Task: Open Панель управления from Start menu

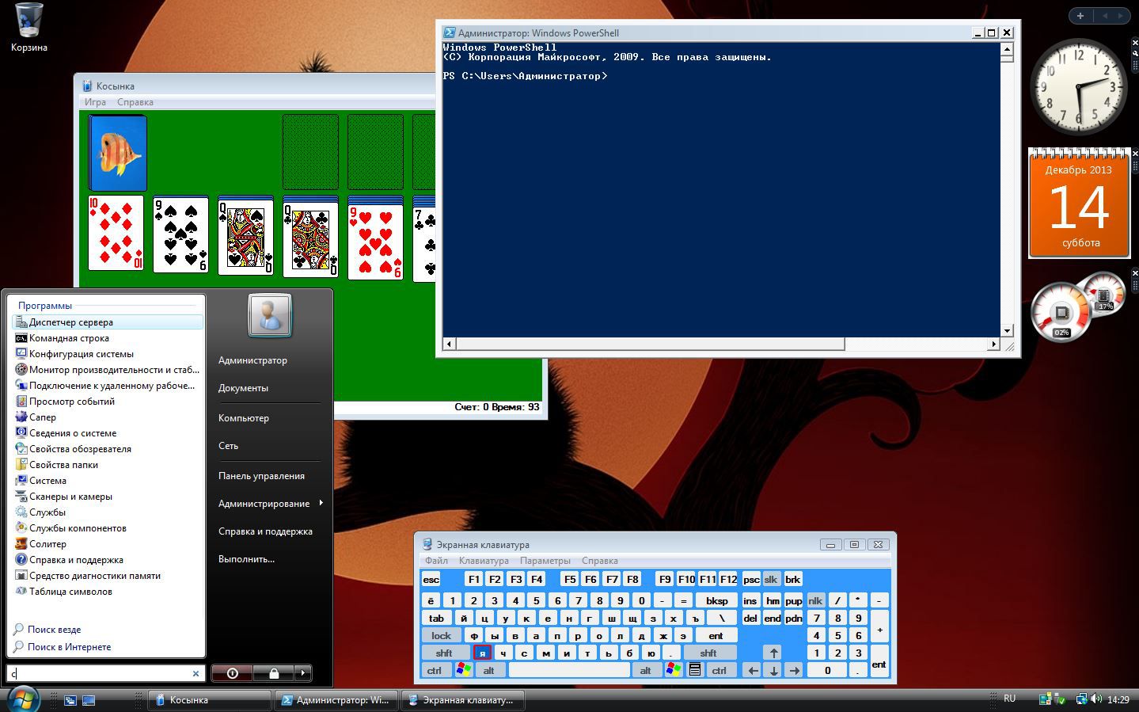Action: point(261,476)
